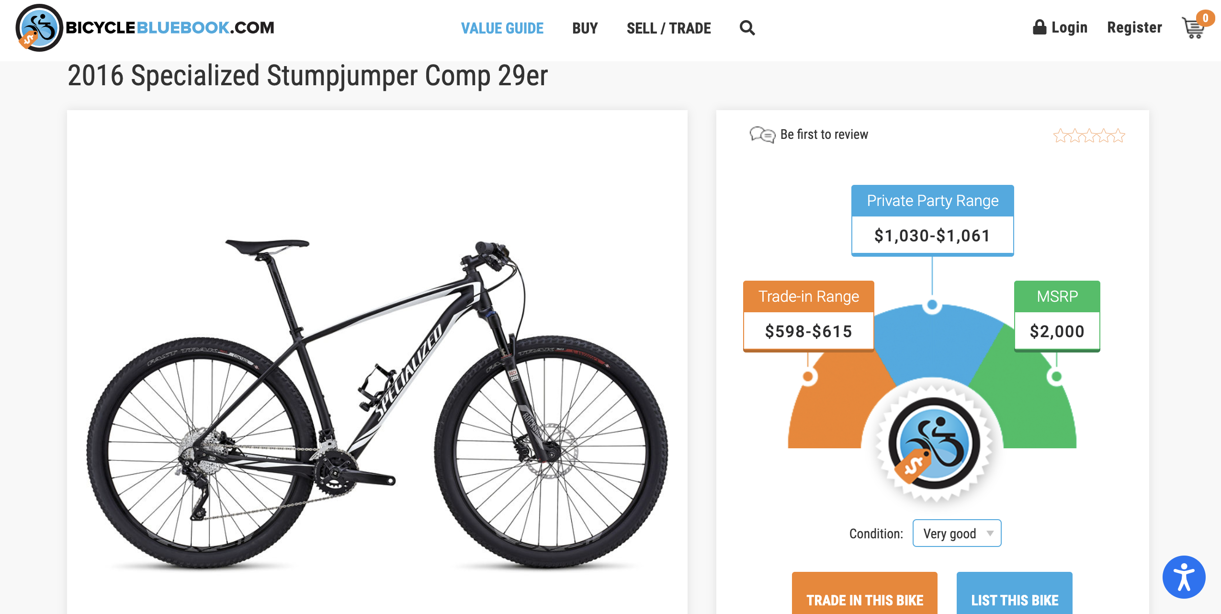Open the accessibility widget icon
The width and height of the screenshot is (1221, 614).
tap(1184, 577)
